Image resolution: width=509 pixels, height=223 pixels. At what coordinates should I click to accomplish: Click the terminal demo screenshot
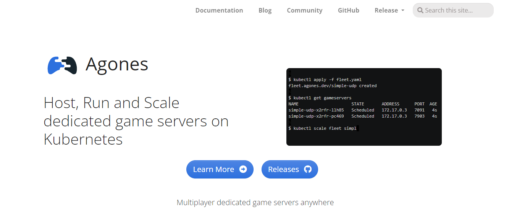coord(364,107)
